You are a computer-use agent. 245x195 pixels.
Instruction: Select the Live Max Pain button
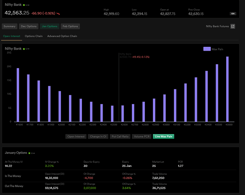tap(163, 136)
